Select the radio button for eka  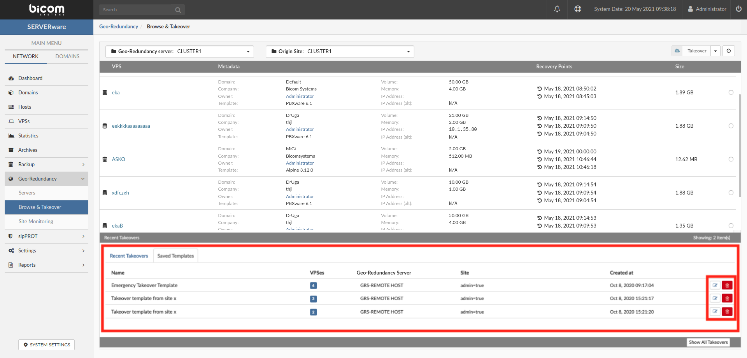click(731, 92)
